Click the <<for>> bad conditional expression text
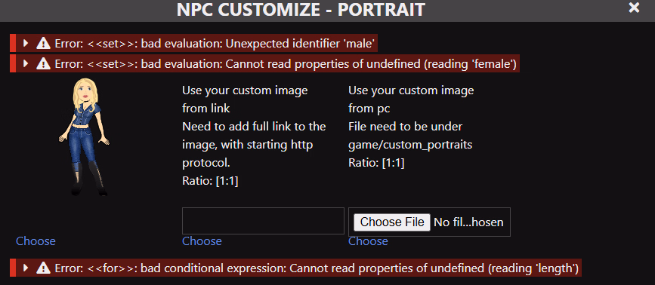 tap(317, 268)
